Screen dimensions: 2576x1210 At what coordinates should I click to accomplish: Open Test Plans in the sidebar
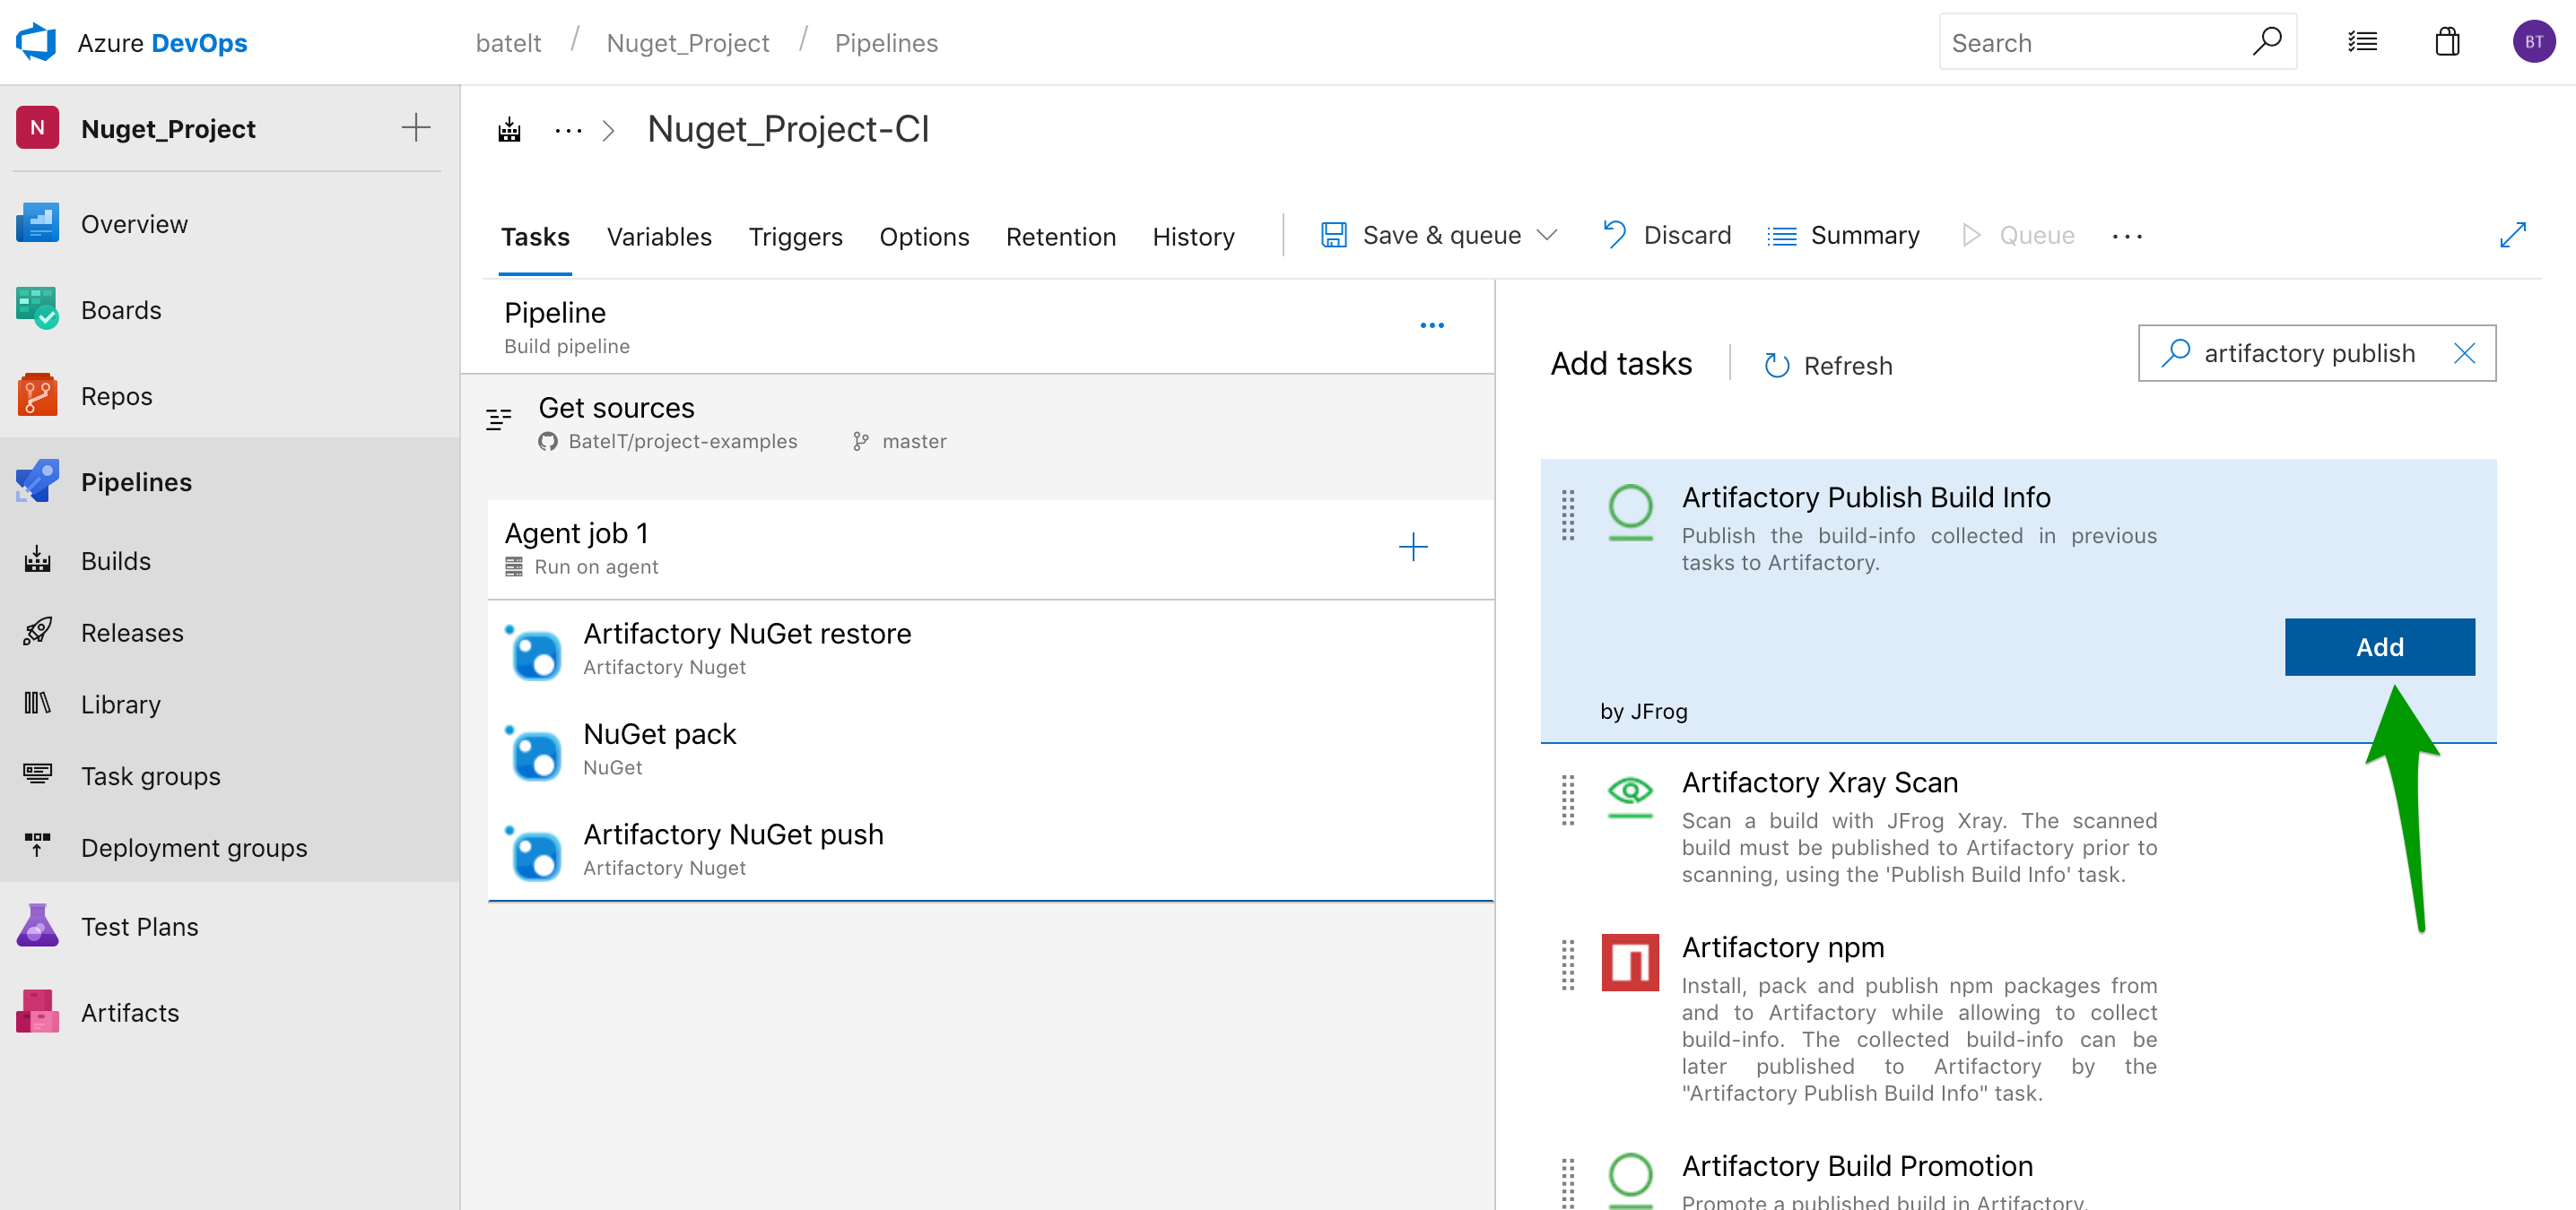click(x=139, y=926)
